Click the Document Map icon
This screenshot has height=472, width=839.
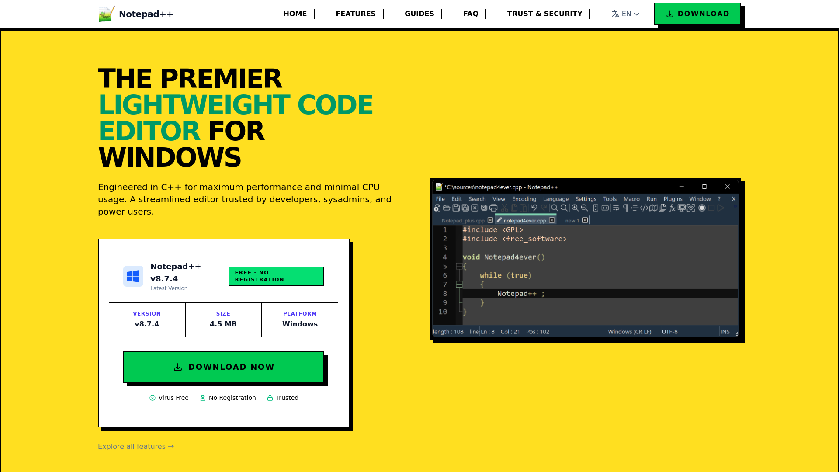tap(653, 208)
